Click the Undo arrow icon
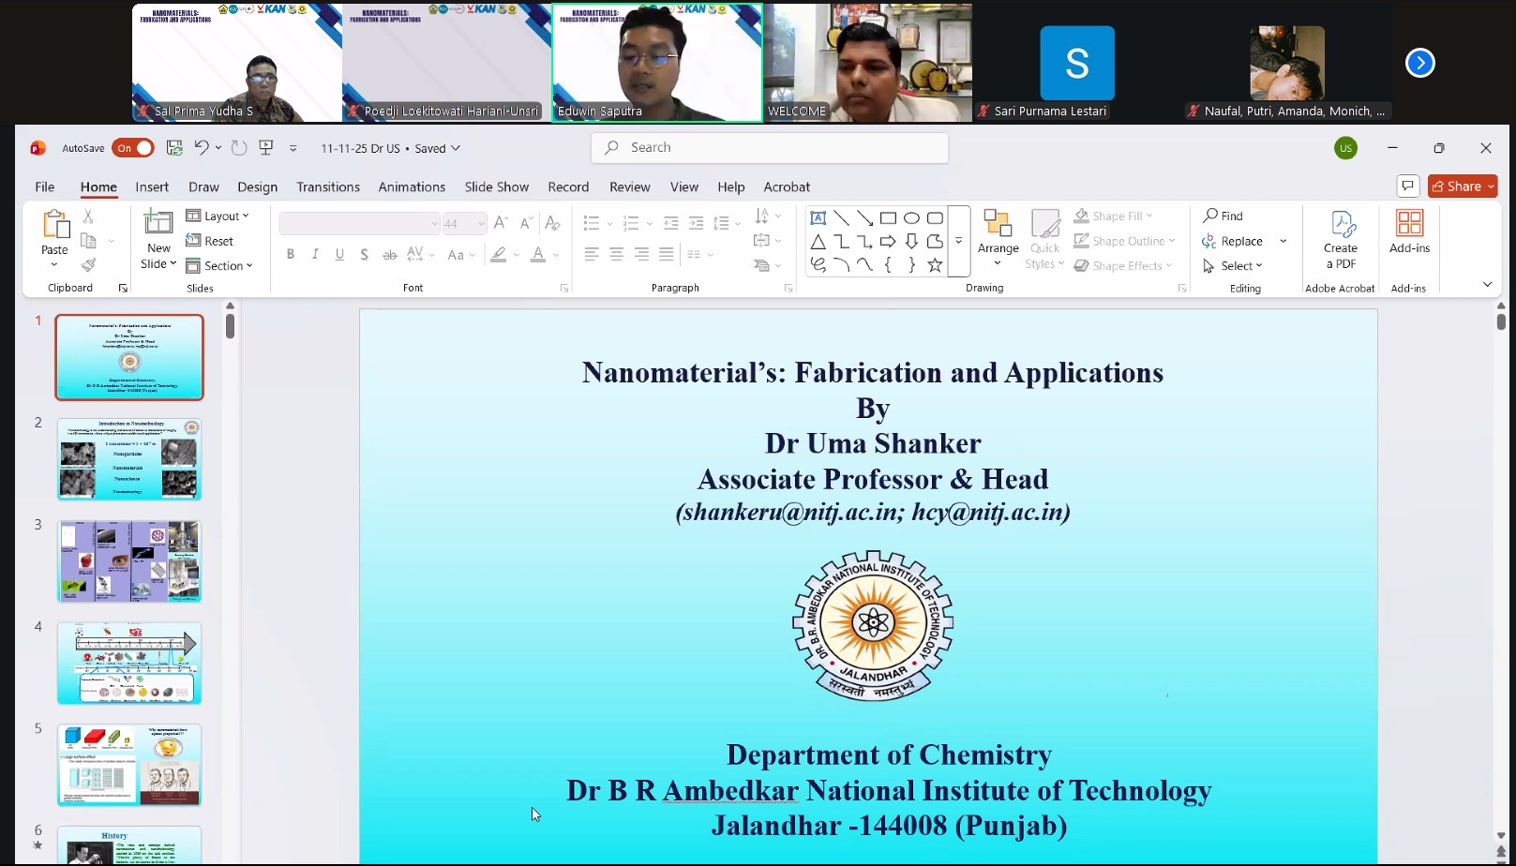Viewport: 1516px width, 866px height. pos(201,147)
